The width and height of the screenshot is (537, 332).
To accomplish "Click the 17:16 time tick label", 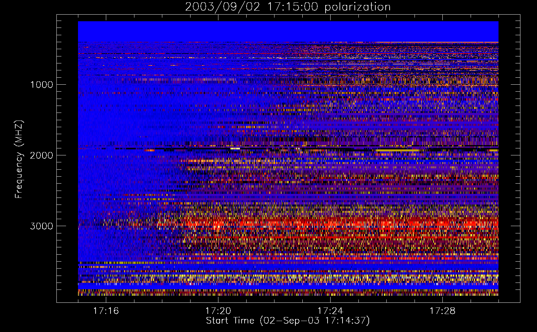I will click(106, 311).
